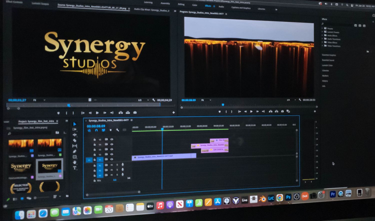Select the Razor tool
The width and height of the screenshot is (375, 221).
74,140
